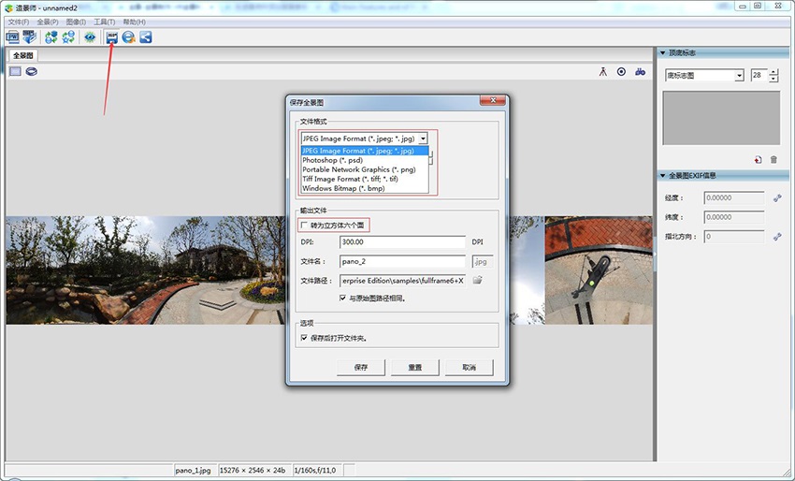Collapse the 全景图EXIF信息 panel section
Viewport: 795px width, 481px height.
tap(662, 175)
